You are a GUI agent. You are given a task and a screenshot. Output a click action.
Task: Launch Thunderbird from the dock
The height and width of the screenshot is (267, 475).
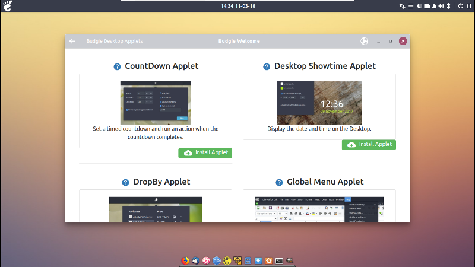(196, 260)
